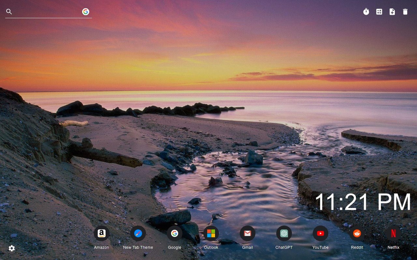Image resolution: width=417 pixels, height=260 pixels.
Task: Open the stopwatch timer tool
Action: [x=366, y=12]
